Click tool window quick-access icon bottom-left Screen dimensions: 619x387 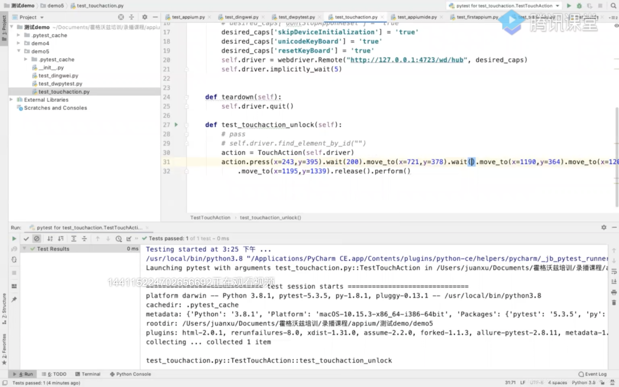click(x=5, y=383)
